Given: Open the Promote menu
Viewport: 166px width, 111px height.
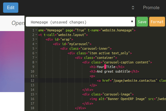Looking at the screenshot, I should point(151,8).
